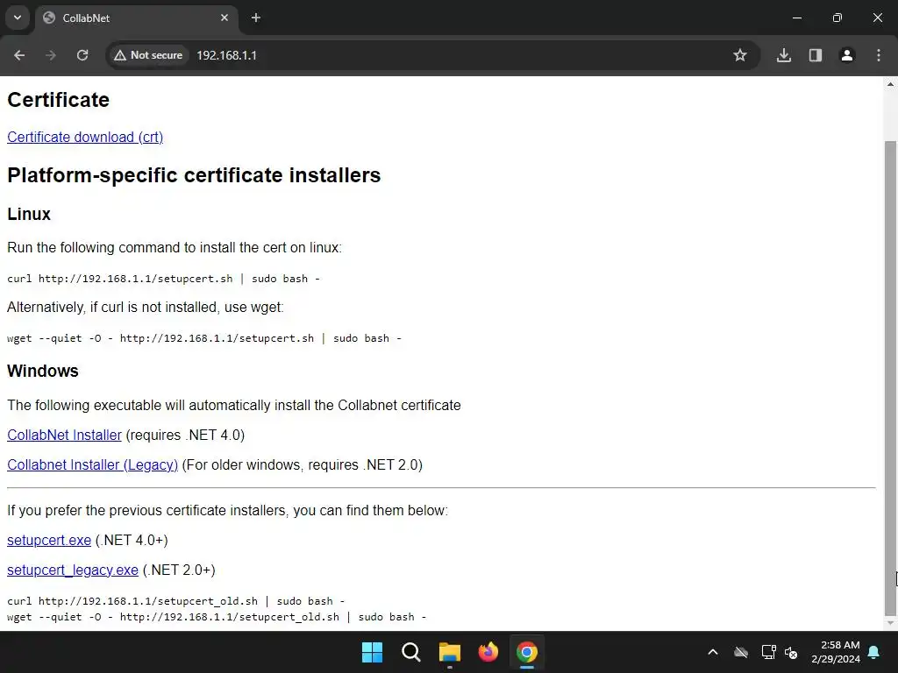Click the OneDrive cloud tray icon
The width and height of the screenshot is (898, 673).
tap(741, 652)
